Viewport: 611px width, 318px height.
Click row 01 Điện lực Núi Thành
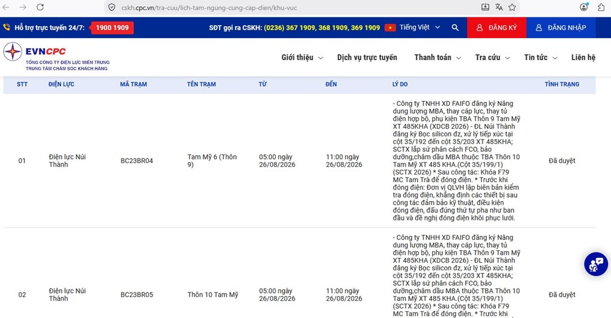67,161
